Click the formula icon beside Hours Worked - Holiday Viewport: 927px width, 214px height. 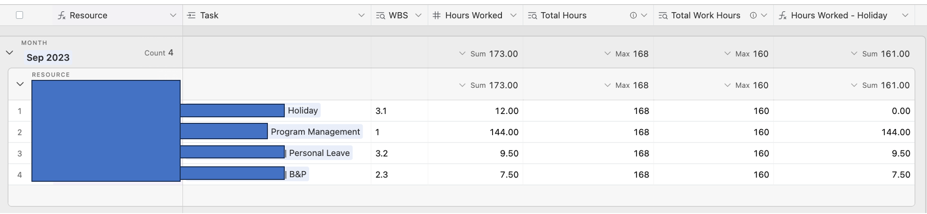pos(783,15)
